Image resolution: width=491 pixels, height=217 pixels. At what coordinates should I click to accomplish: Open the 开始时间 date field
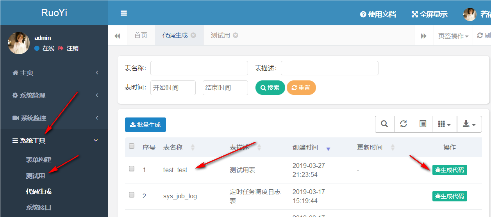coord(173,88)
